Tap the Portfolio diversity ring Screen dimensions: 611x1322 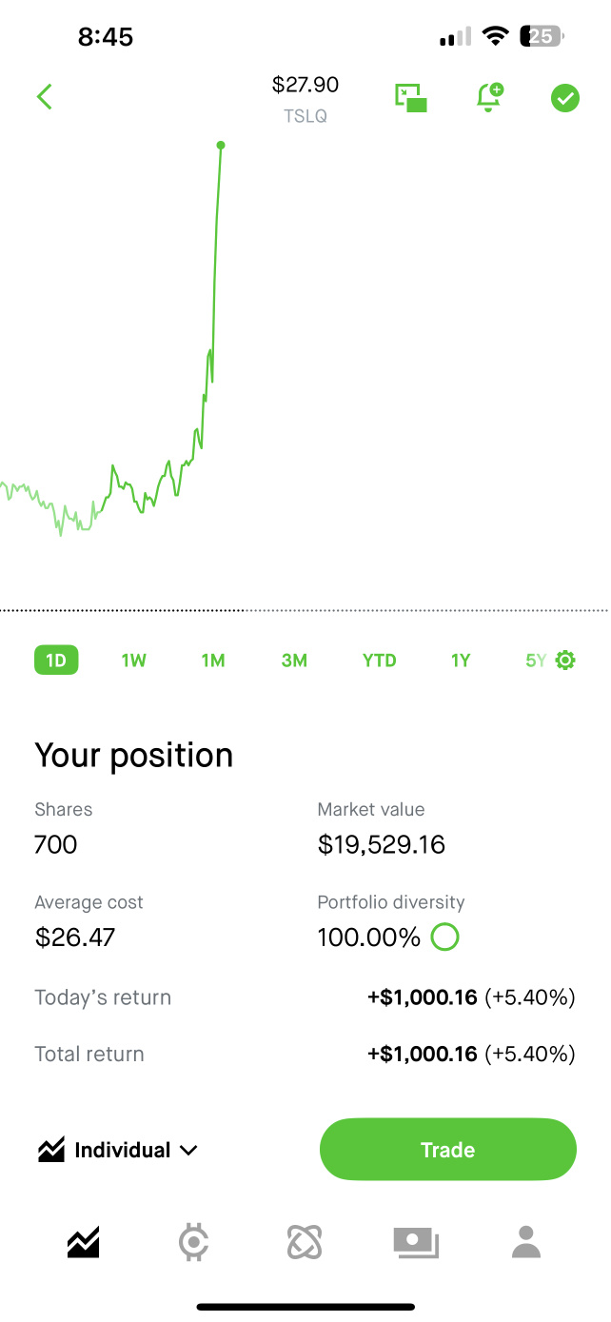point(444,937)
